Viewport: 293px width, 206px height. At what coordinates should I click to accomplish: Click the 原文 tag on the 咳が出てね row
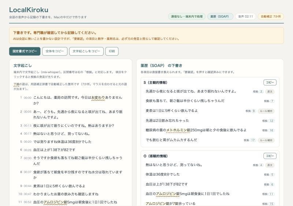270,91
